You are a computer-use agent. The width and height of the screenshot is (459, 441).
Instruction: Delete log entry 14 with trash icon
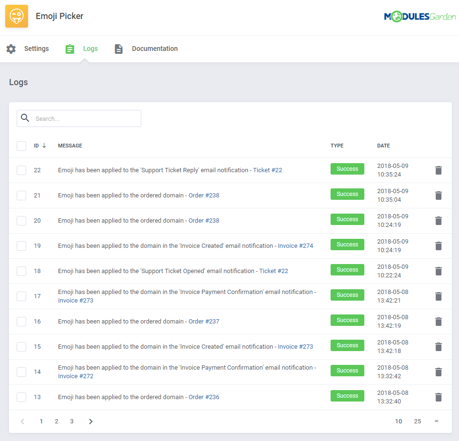tap(438, 372)
